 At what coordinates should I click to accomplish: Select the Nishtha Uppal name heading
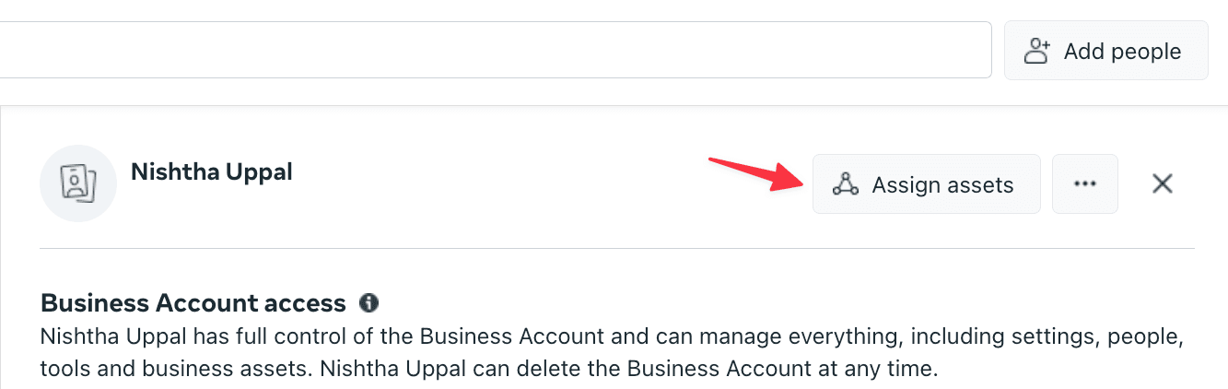(212, 171)
